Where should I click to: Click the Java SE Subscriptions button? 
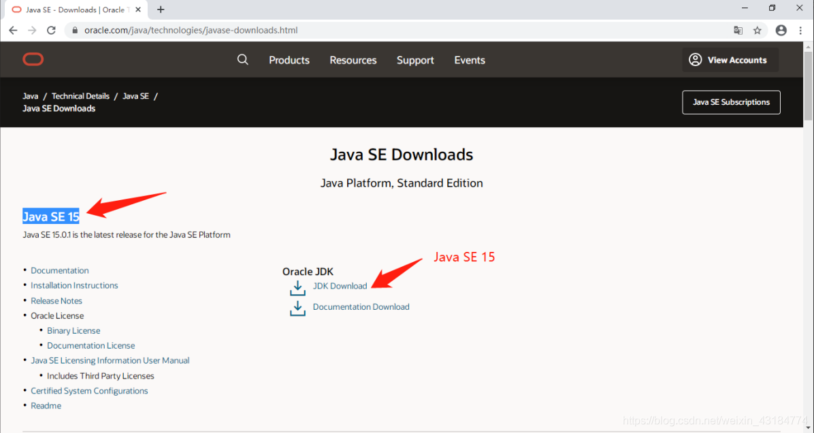[731, 102]
